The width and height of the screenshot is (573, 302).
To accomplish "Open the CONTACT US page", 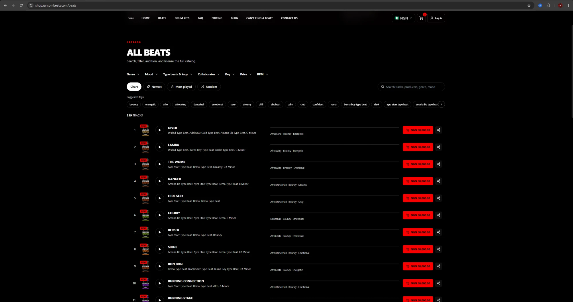I will click(x=289, y=18).
